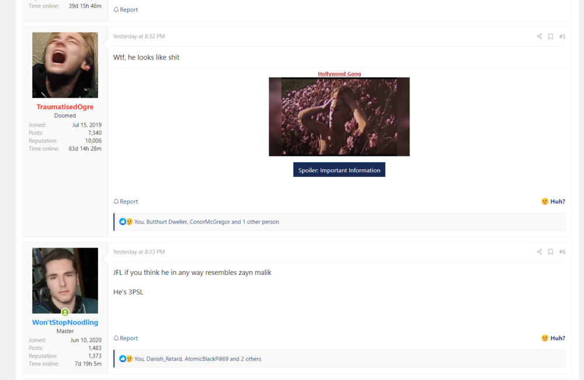Click Won'tStopNoodling's avatar picture
This screenshot has height=380, width=584.
coord(65,280)
